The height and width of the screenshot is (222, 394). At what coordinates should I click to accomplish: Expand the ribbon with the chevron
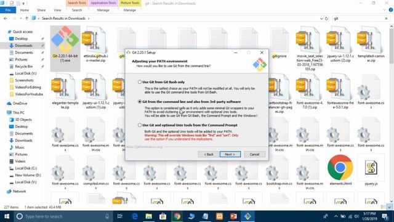(x=384, y=10)
